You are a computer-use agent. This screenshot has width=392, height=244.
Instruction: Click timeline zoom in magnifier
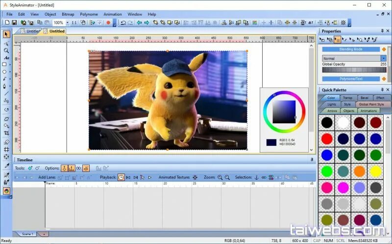click(220, 177)
